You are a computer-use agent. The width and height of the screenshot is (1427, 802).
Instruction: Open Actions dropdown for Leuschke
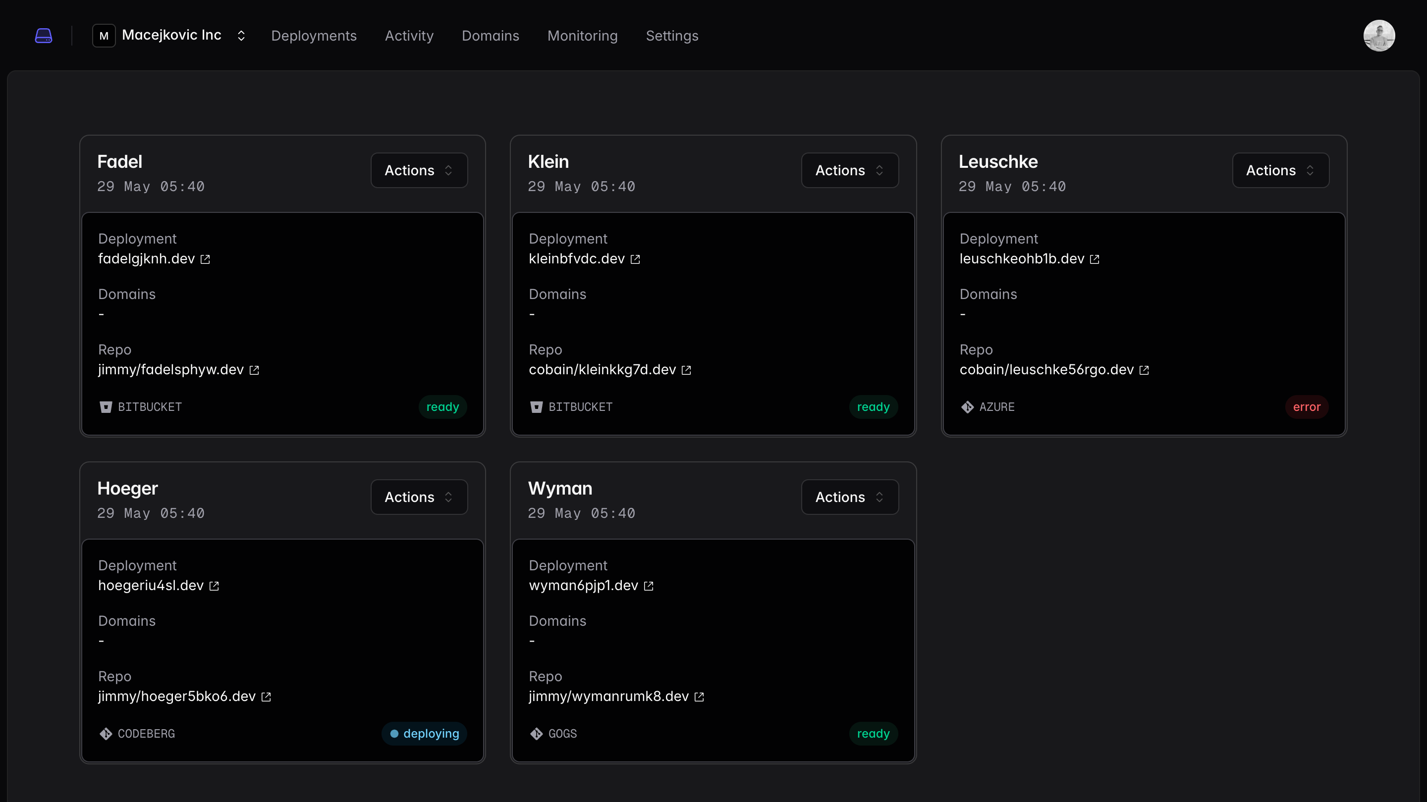coord(1280,170)
